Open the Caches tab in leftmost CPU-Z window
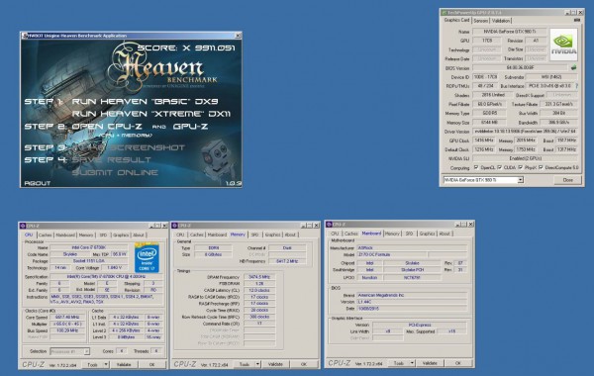Screen dimensions: 594x376 (x=46, y=235)
